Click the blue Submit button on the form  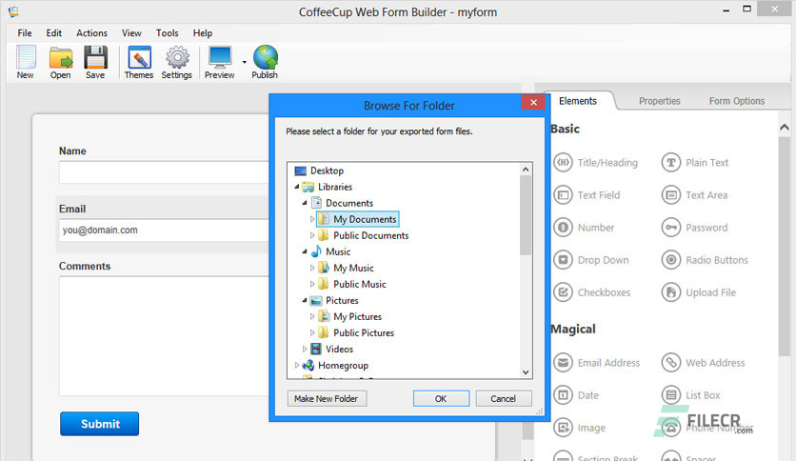tap(99, 424)
